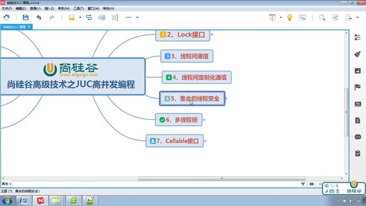Image resolution: width=366 pixels, height=206 pixels.
Task: Expand the 7、Callable接口 topic branch
Action: pyautogui.click(x=205, y=141)
